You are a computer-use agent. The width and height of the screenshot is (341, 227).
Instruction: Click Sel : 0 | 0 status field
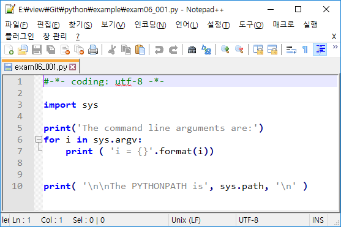pyautogui.click(x=89, y=220)
